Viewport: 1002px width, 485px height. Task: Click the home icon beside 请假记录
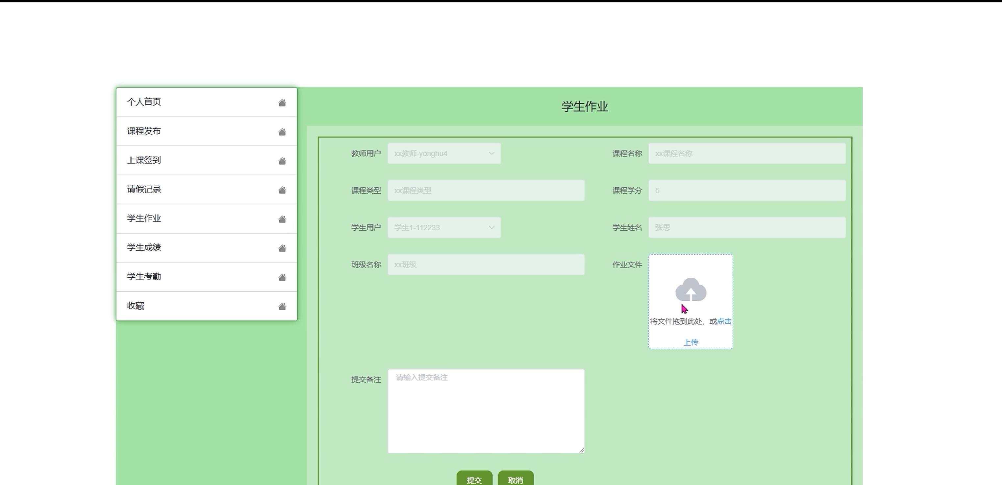coord(282,190)
